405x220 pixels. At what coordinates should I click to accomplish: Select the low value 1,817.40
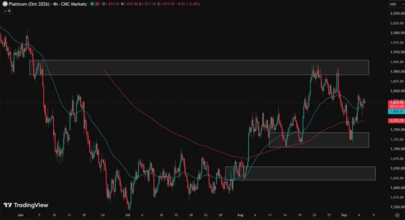[149, 4]
